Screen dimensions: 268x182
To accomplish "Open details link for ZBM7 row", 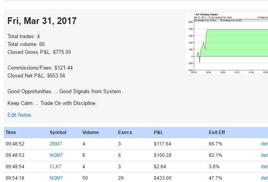I will [264, 144].
